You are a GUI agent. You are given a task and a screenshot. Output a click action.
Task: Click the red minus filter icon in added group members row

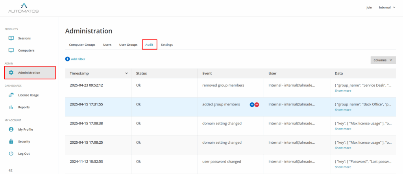257,105
